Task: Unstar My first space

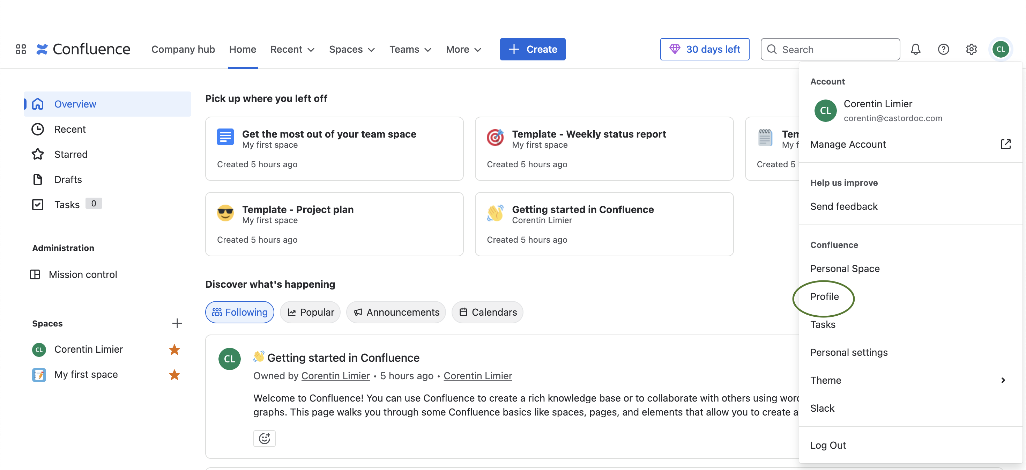Action: tap(174, 374)
